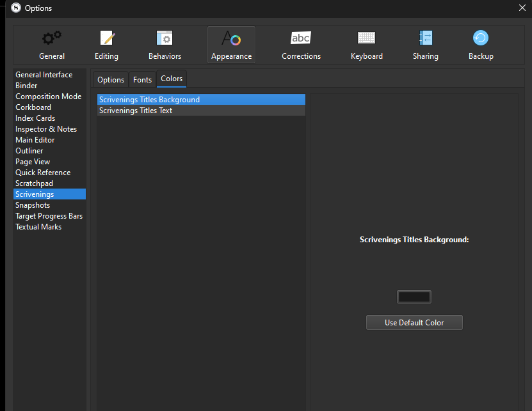Select Scratchpad in the category list
Screen dimensions: 532x411
click(49, 183)
